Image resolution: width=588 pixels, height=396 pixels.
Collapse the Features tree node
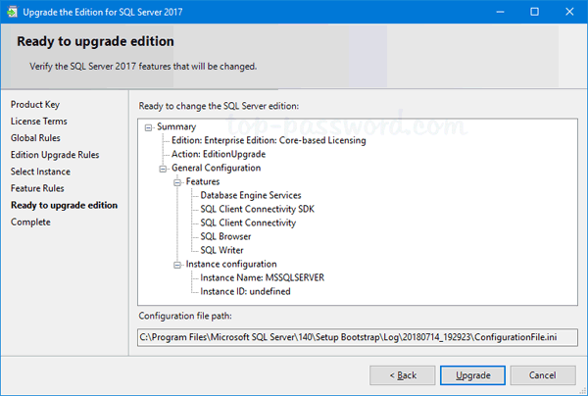(x=177, y=183)
